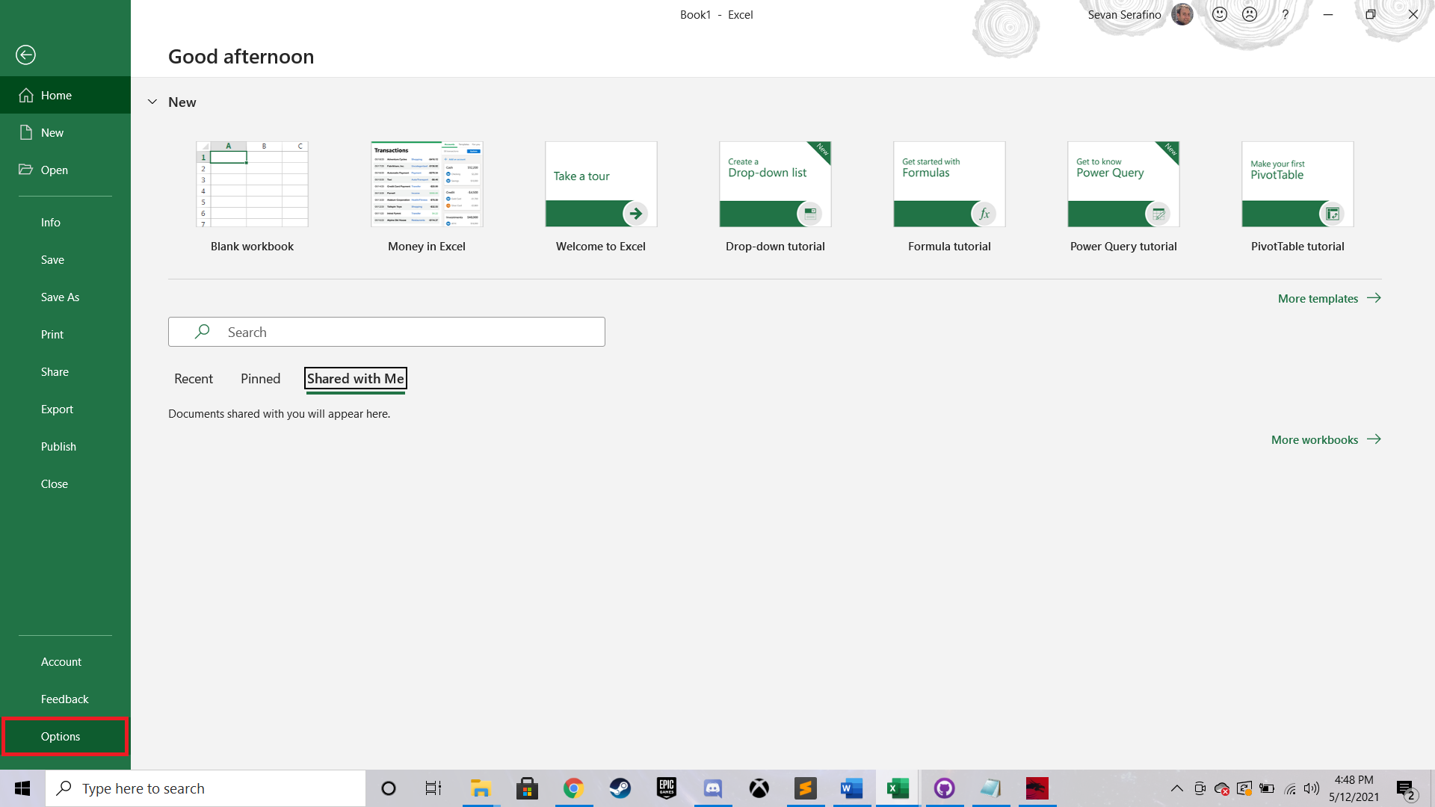The width and height of the screenshot is (1435, 807).
Task: Switch to Word on the taskbar
Action: [851, 788]
